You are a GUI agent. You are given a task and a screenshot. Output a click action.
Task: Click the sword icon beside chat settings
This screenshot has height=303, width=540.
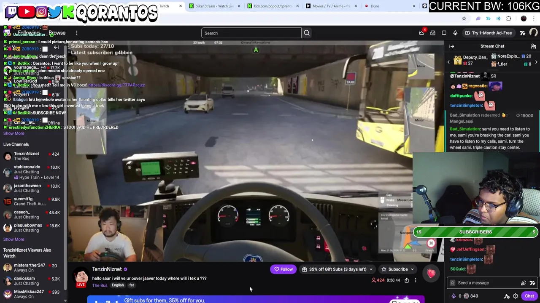(x=507, y=296)
